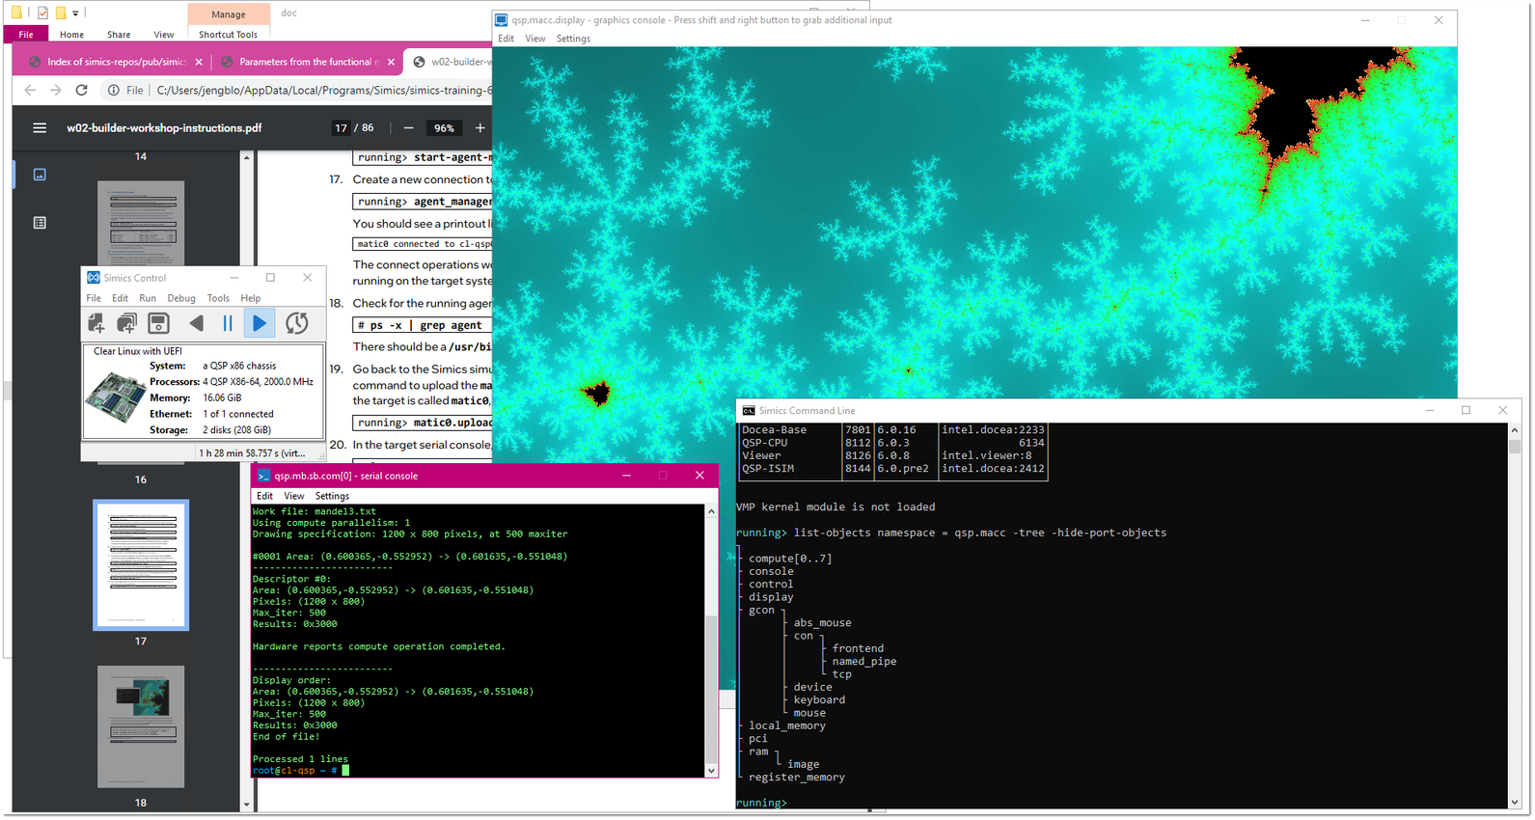Screen dimensions: 1535x820
Task: Open the Tools menu in Simics Control
Action: 218,299
